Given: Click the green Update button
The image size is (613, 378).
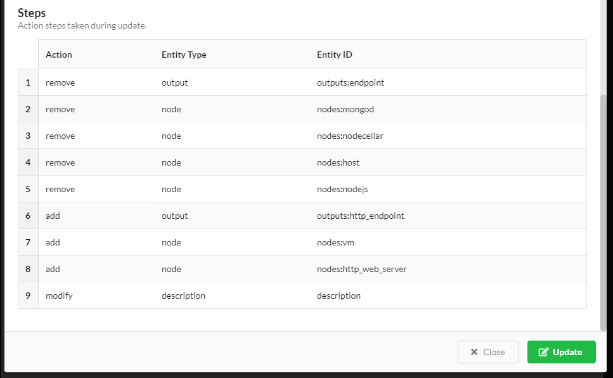Looking at the screenshot, I should point(562,352).
